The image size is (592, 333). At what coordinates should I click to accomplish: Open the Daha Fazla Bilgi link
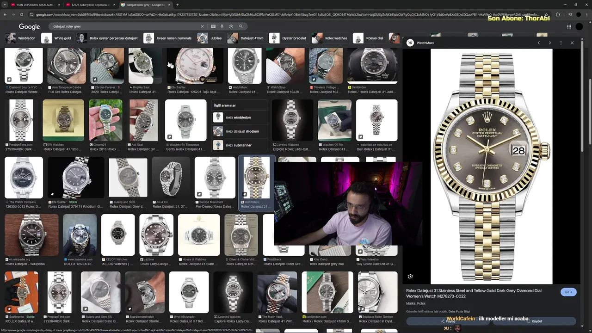[x=459, y=312]
